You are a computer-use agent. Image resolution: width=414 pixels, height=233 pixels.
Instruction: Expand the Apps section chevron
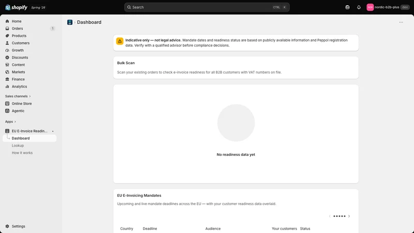point(15,122)
